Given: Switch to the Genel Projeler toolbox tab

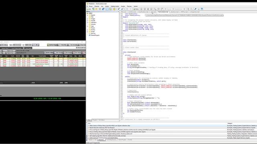Looking at the screenshot, I should point(122,140).
